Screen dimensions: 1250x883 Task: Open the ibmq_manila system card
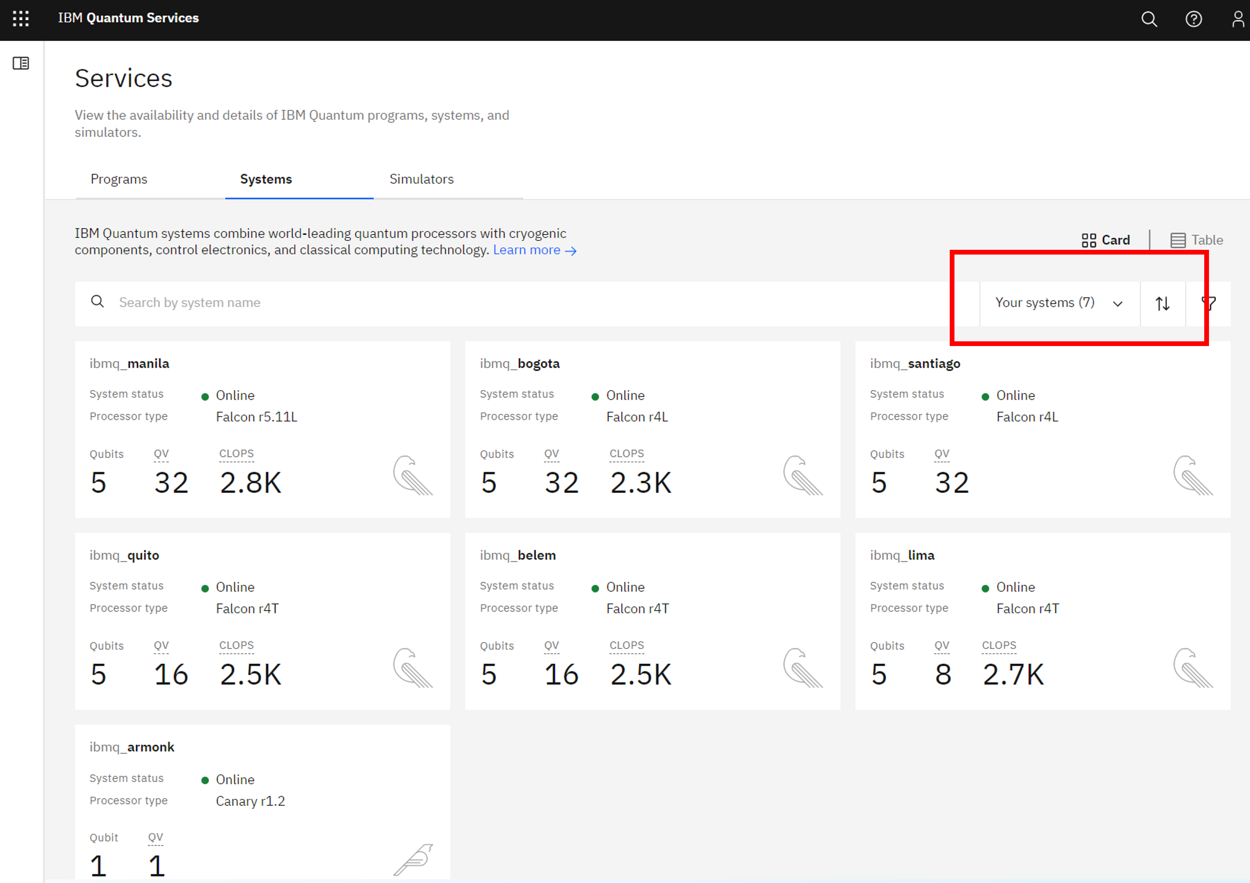[x=262, y=430]
